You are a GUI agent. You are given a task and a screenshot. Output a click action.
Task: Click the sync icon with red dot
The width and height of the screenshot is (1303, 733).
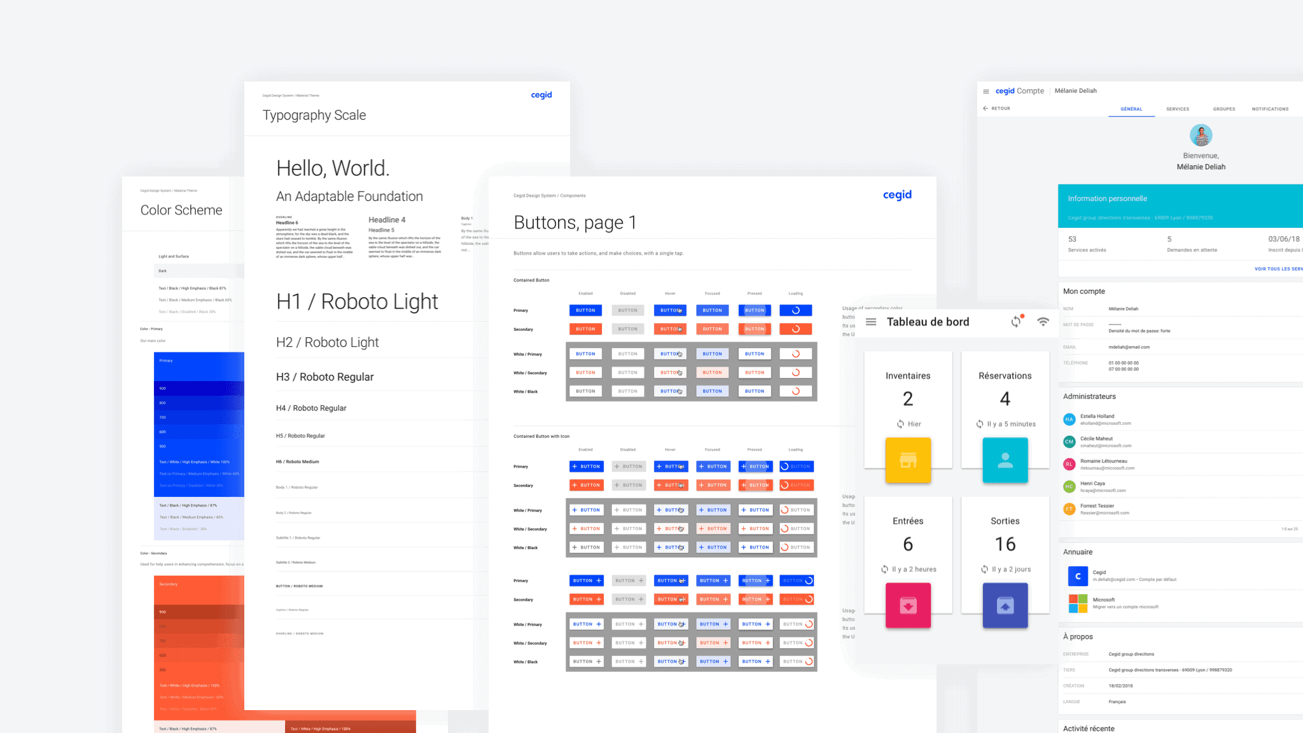tap(1016, 321)
